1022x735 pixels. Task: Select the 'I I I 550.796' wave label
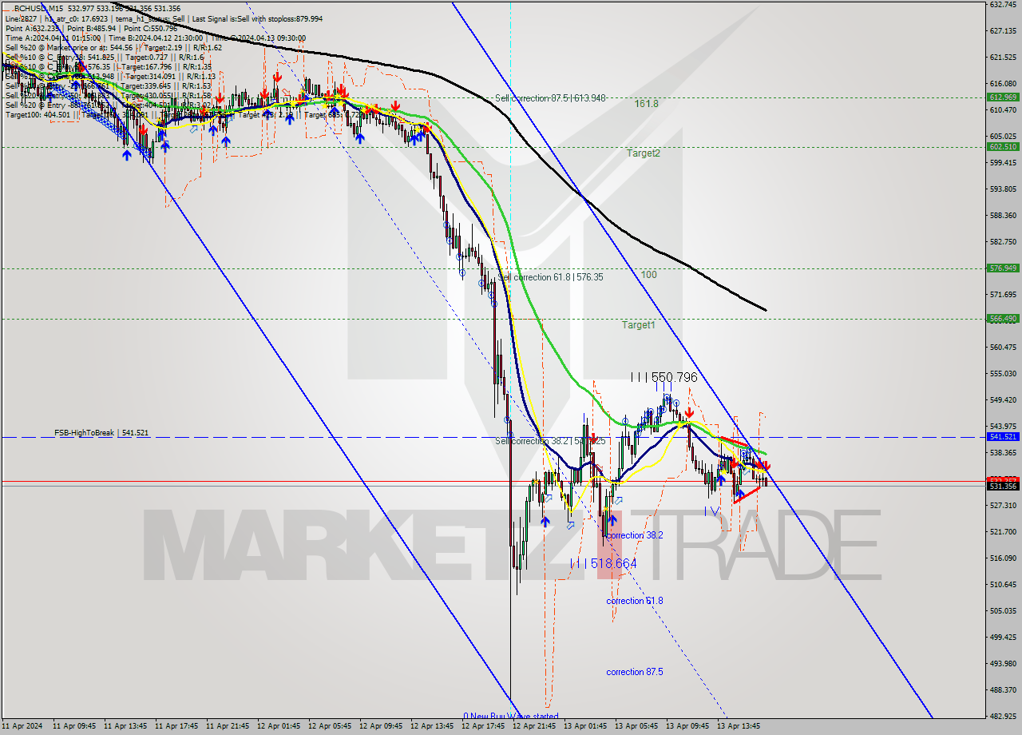click(664, 377)
